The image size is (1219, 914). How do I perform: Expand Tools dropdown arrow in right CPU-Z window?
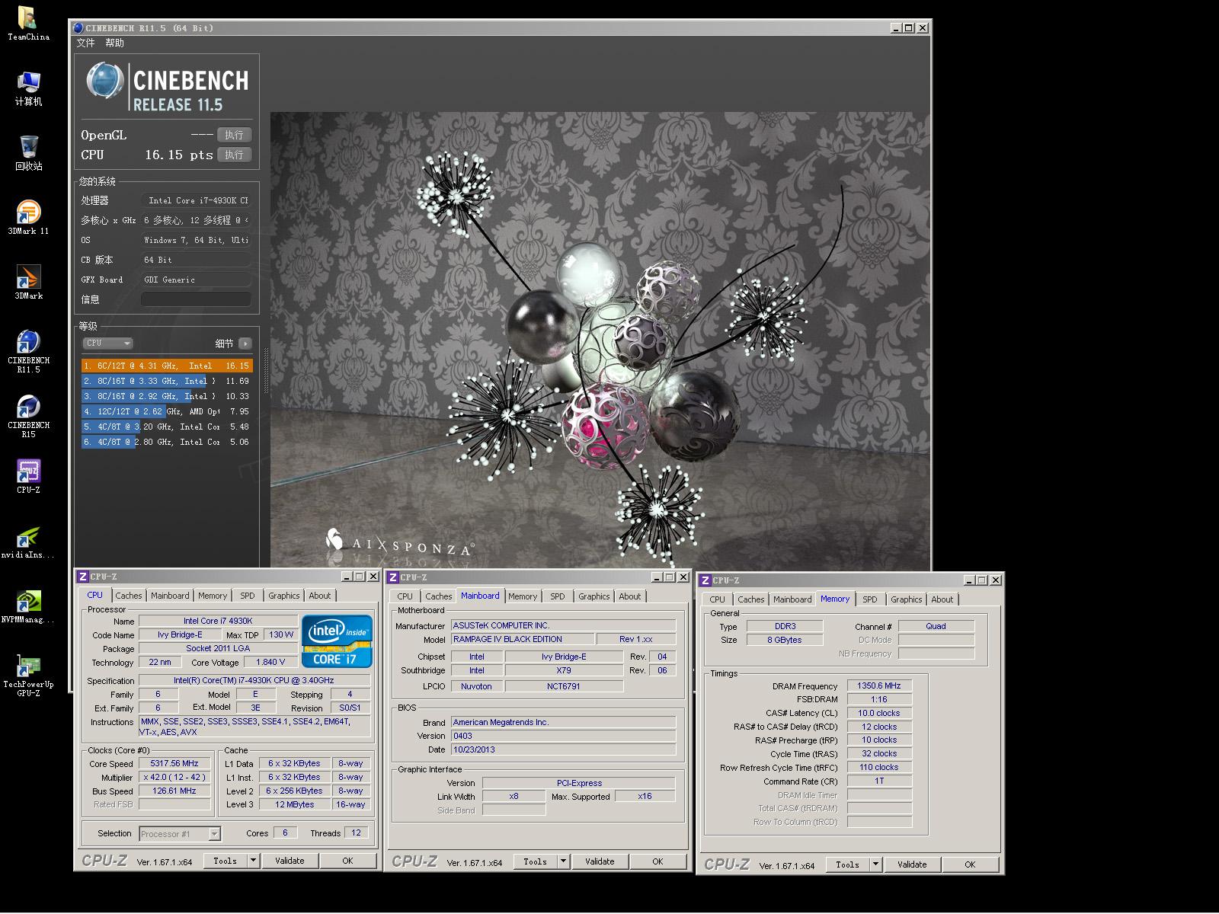tap(877, 864)
